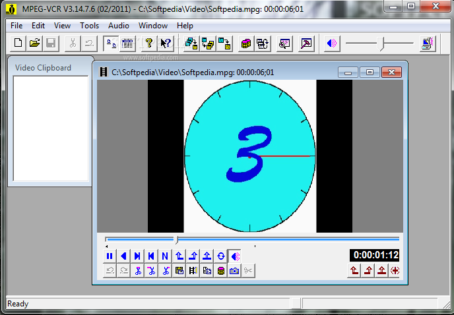Screen dimensions: 454x315
Task: Click the blue go-to-end marker arrow button
Action: click(x=193, y=256)
